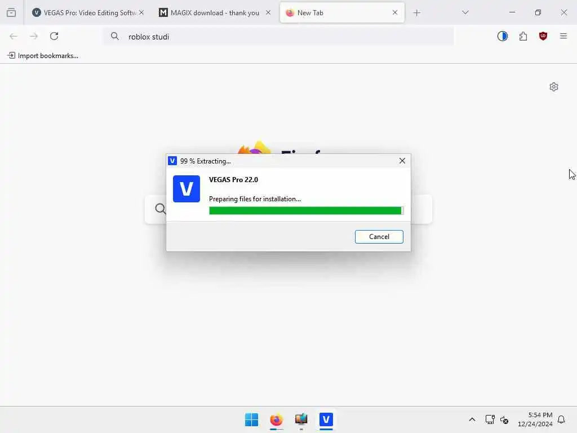Reload the current page
Viewport: 577px width, 433px height.
point(54,36)
